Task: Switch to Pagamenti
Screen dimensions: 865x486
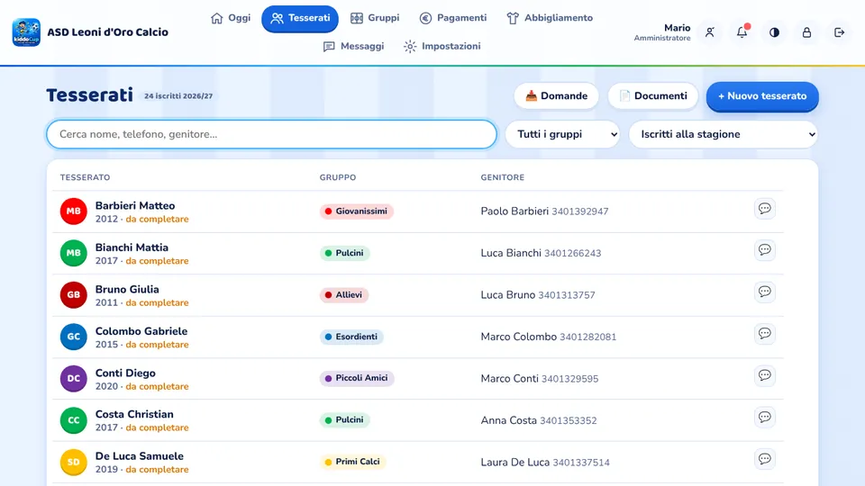Action: tap(453, 18)
